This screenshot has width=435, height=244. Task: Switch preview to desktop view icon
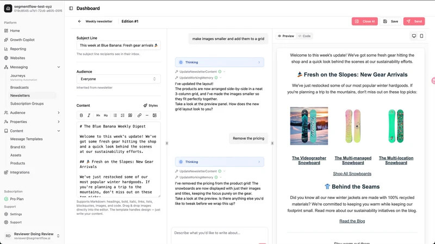pyautogui.click(x=414, y=36)
